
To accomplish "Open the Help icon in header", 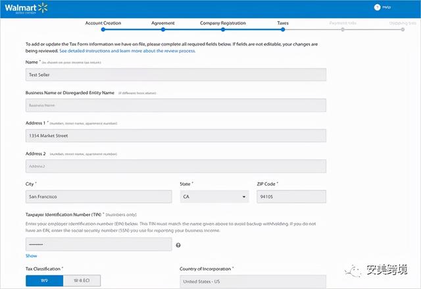I will pyautogui.click(x=377, y=7).
